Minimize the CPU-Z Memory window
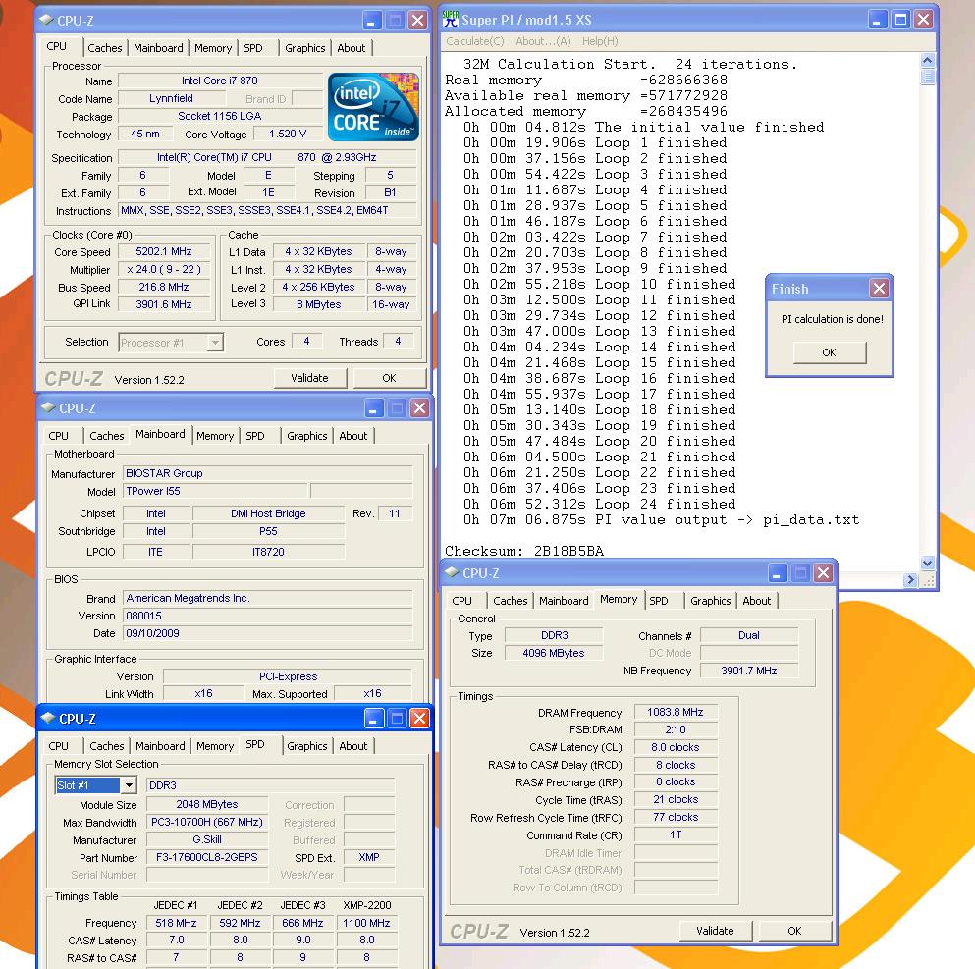975x969 pixels. [x=777, y=573]
